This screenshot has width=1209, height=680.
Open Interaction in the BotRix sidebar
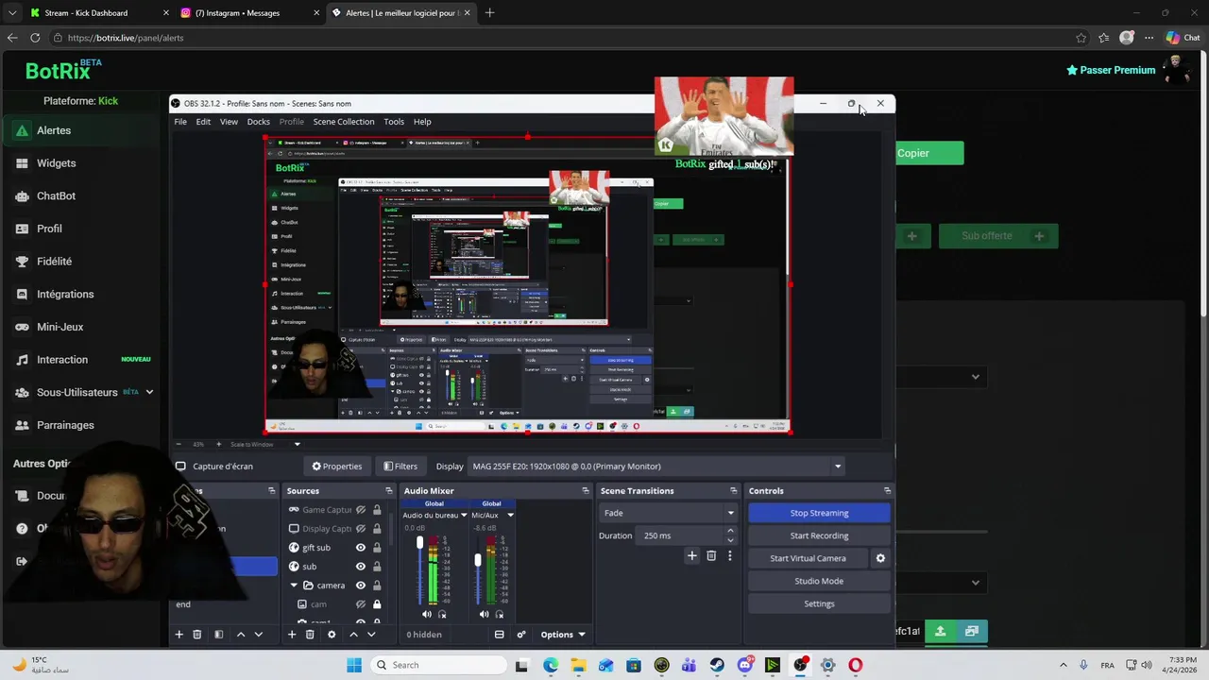[62, 360]
